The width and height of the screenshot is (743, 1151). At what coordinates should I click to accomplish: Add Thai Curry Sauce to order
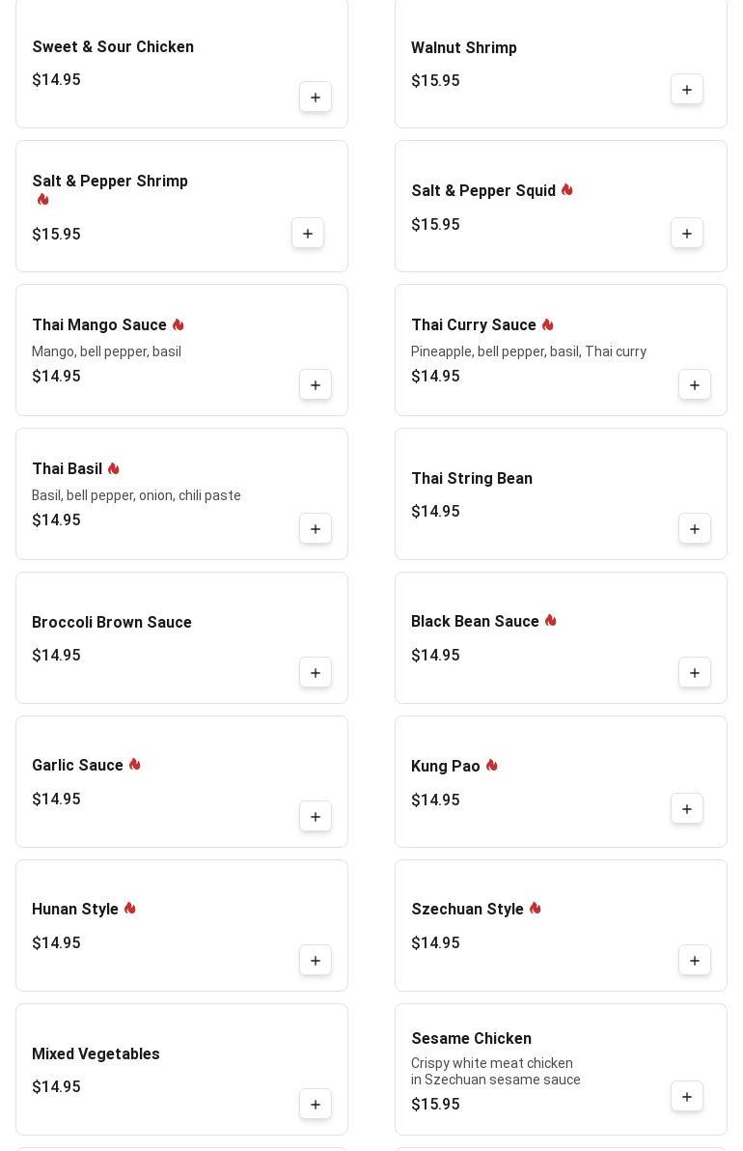point(695,385)
